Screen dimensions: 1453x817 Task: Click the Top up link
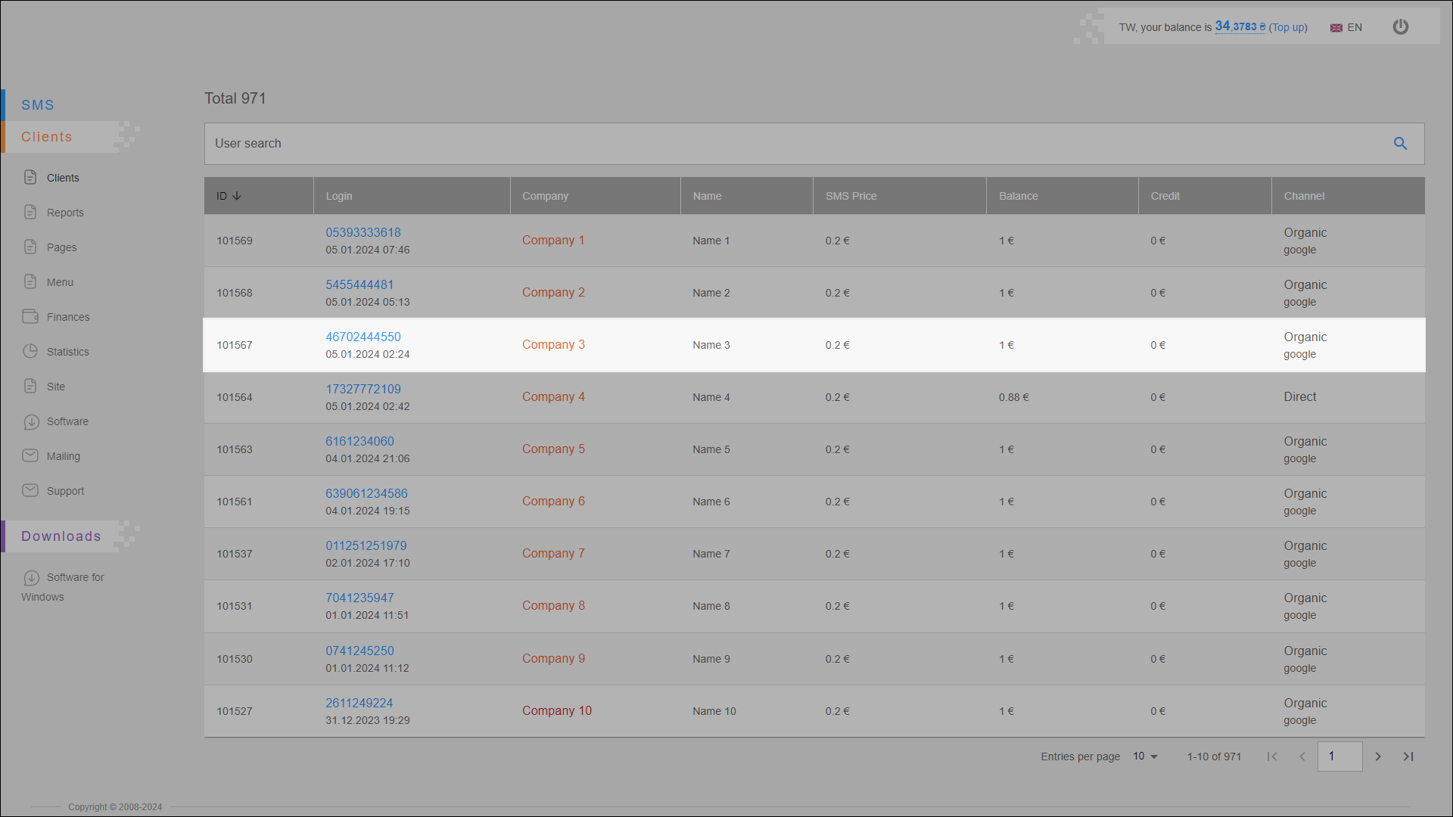pyautogui.click(x=1288, y=27)
